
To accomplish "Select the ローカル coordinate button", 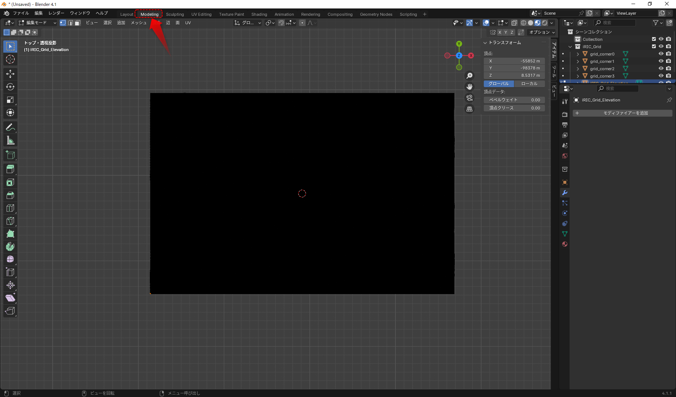I will (529, 84).
